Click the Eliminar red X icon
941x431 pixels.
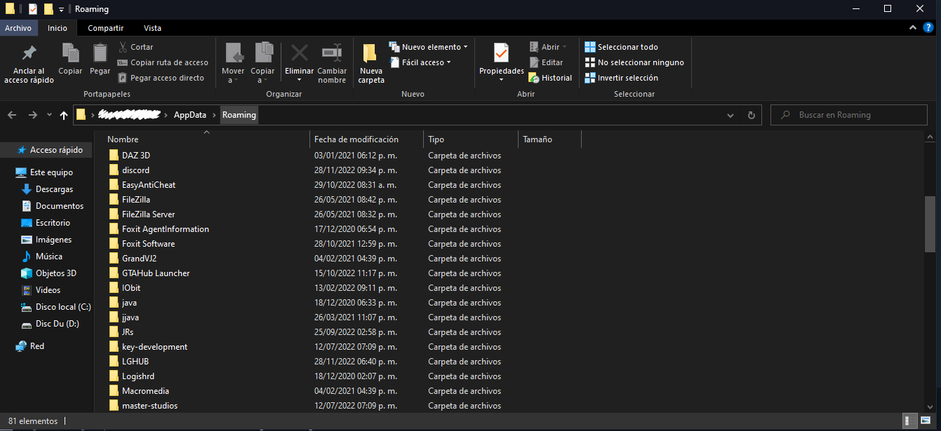point(300,53)
